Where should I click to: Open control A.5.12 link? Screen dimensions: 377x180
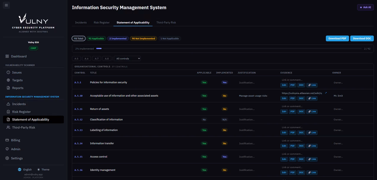(x=78, y=120)
